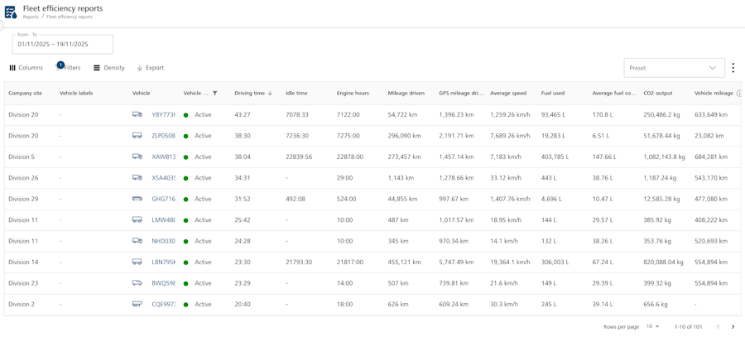Click the From - To date range field
This screenshot has height=342, width=745.
point(63,44)
